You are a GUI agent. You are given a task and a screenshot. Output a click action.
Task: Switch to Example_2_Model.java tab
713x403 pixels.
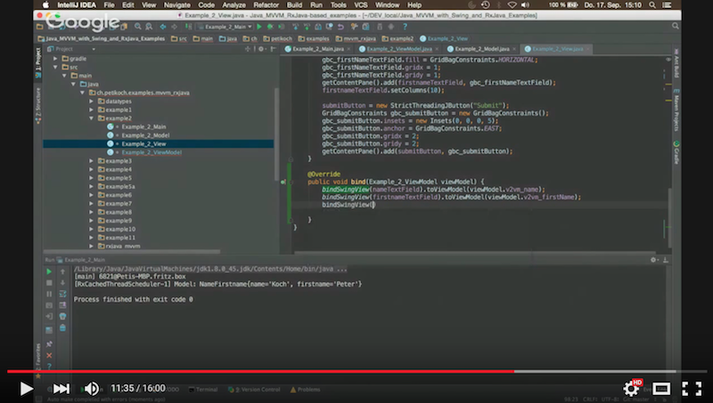tap(481, 49)
